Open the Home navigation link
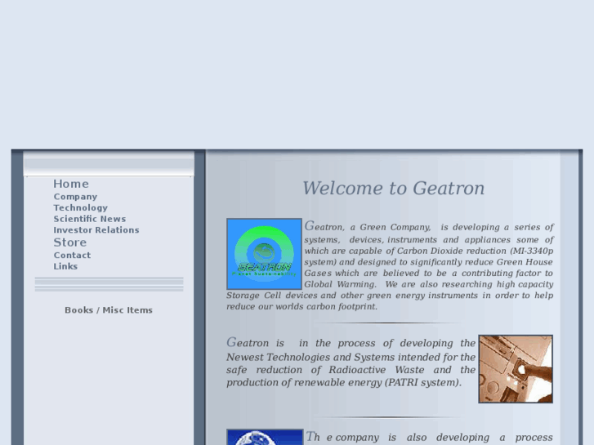 pyautogui.click(x=71, y=184)
